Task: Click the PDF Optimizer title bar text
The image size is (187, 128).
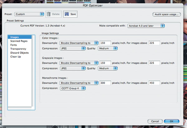Action: tap(93, 6)
